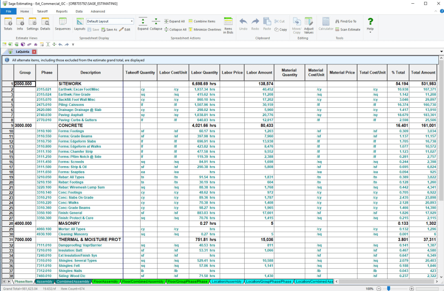Open the Items in Bids panel

(228, 24)
